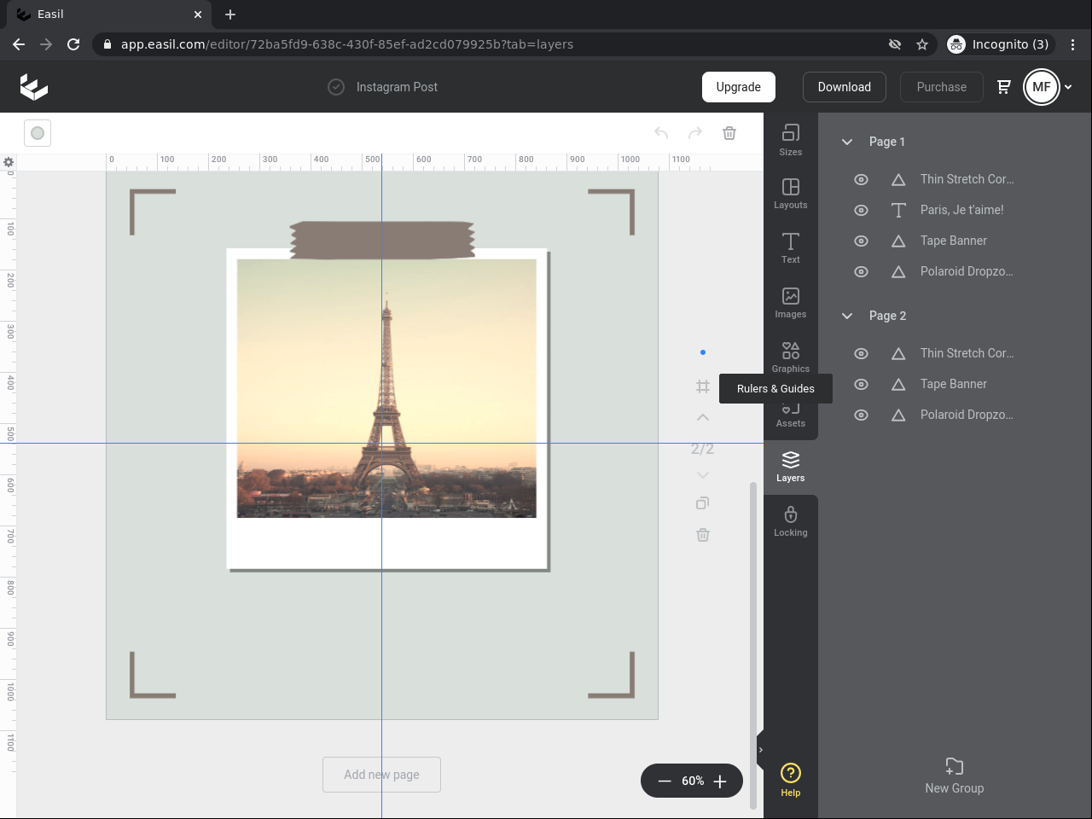Hide the Paris, Je t'aime! text layer
The height and width of the screenshot is (819, 1092).
(861, 210)
